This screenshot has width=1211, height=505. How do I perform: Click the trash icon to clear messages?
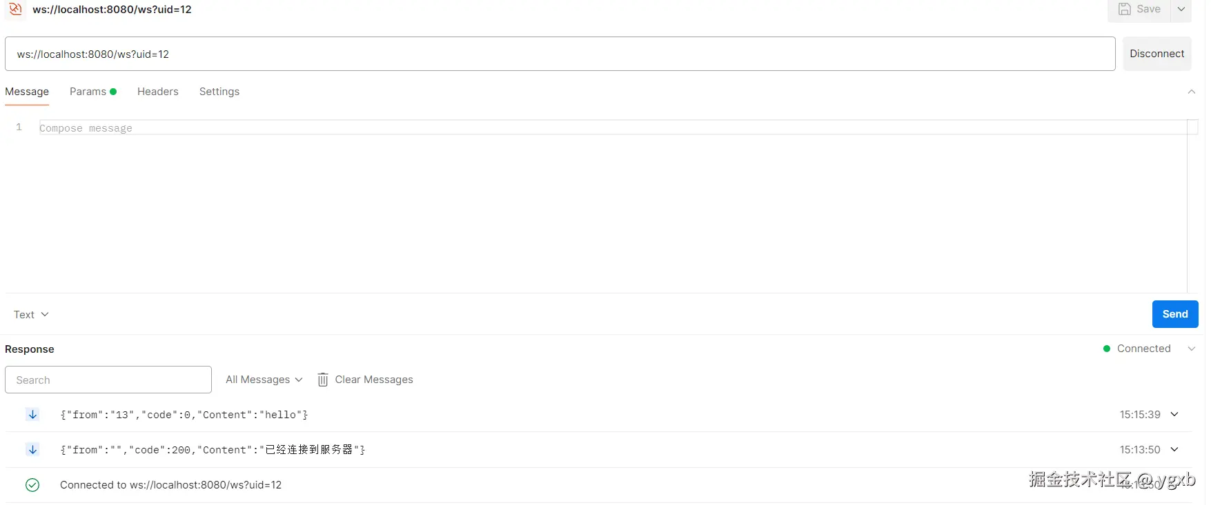tap(322, 380)
